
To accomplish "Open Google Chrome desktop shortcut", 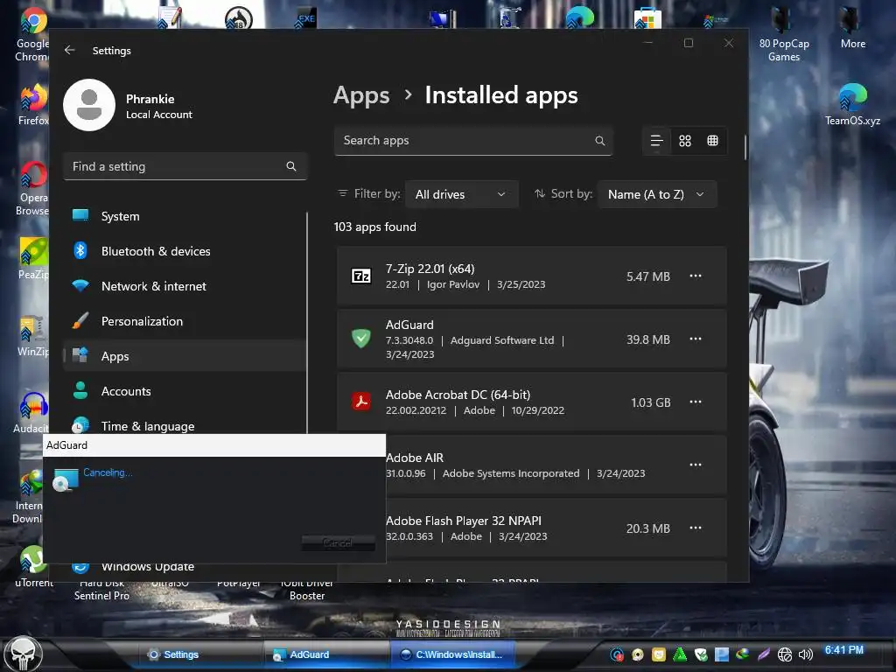I will pos(33,35).
